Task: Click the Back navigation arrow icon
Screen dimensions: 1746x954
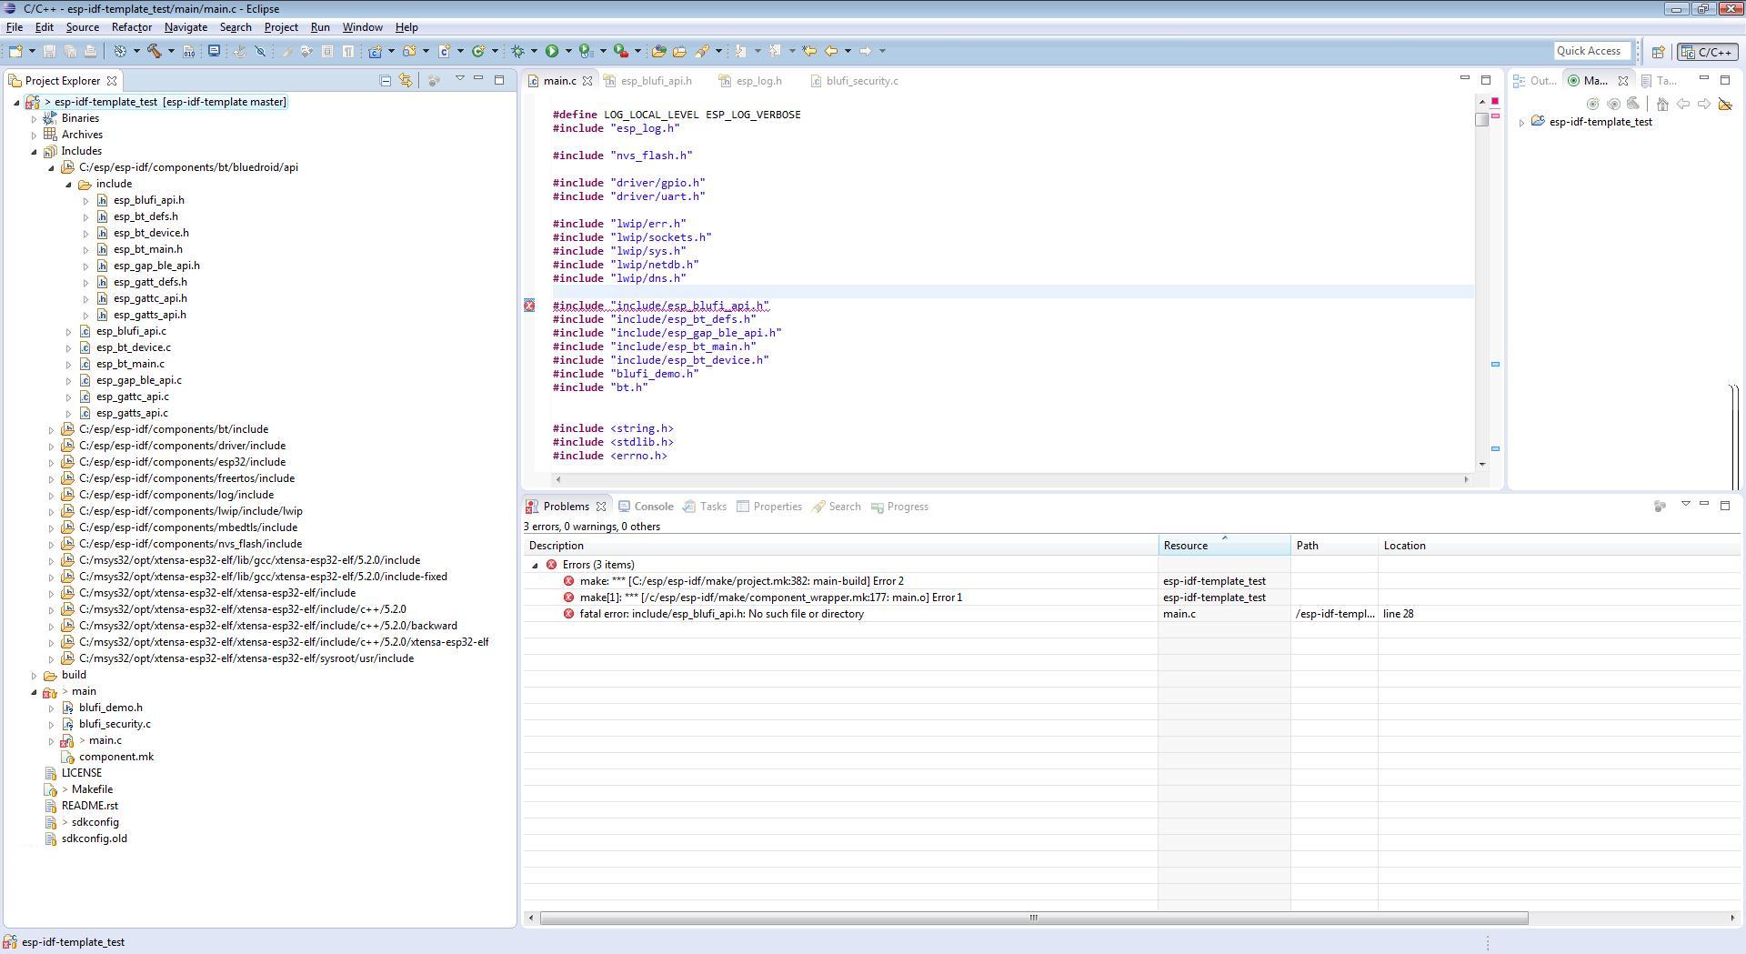Action: 831,51
